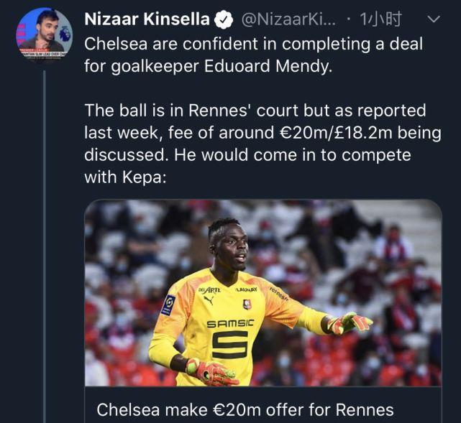Open the Eduoard Mendy goalkeeper photo
Viewport: 461px width, 423px height.
pyautogui.click(x=263, y=293)
